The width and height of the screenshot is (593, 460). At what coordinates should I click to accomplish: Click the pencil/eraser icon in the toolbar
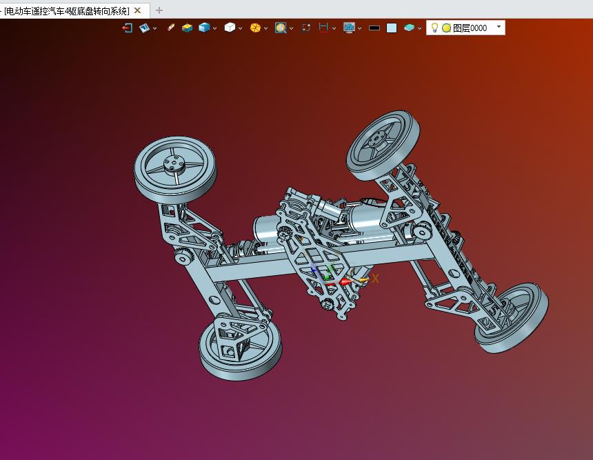tap(170, 28)
